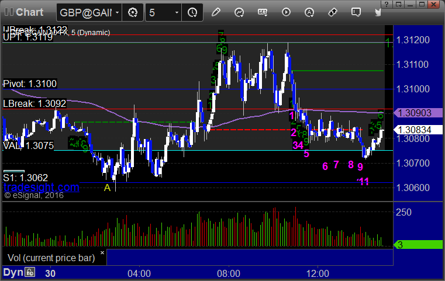Viewport: 445px width, 281px height.
Task: Close the Vol (current price bar) study label
Action: point(102,252)
